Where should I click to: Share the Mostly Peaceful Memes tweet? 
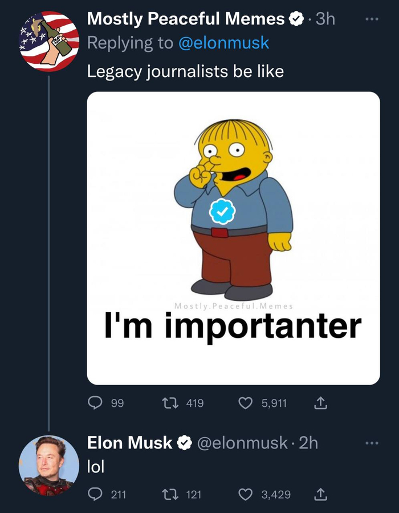click(320, 403)
